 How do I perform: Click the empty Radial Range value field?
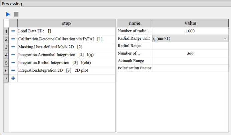[190, 46]
